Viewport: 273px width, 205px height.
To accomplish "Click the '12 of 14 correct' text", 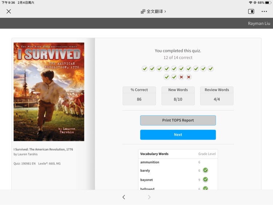I will [178, 58].
